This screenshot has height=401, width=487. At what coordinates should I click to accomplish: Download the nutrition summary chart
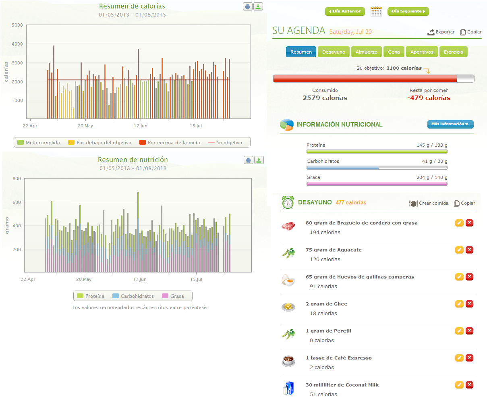tap(259, 160)
